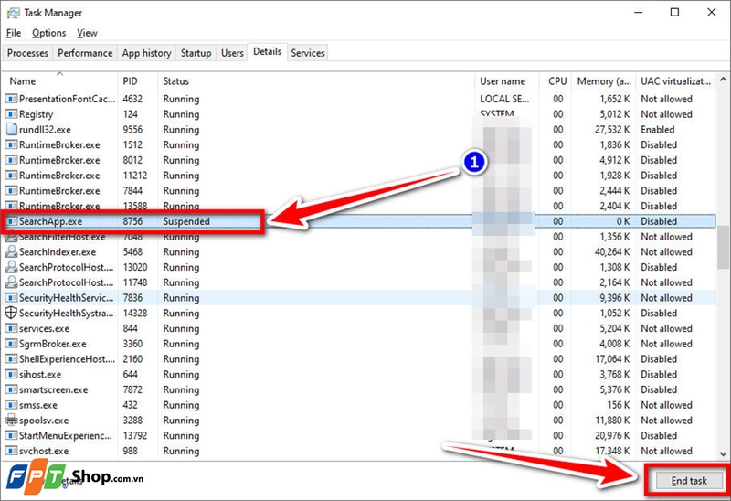Click the icon of RuntimeBroker.exe PID 7844

(11, 191)
